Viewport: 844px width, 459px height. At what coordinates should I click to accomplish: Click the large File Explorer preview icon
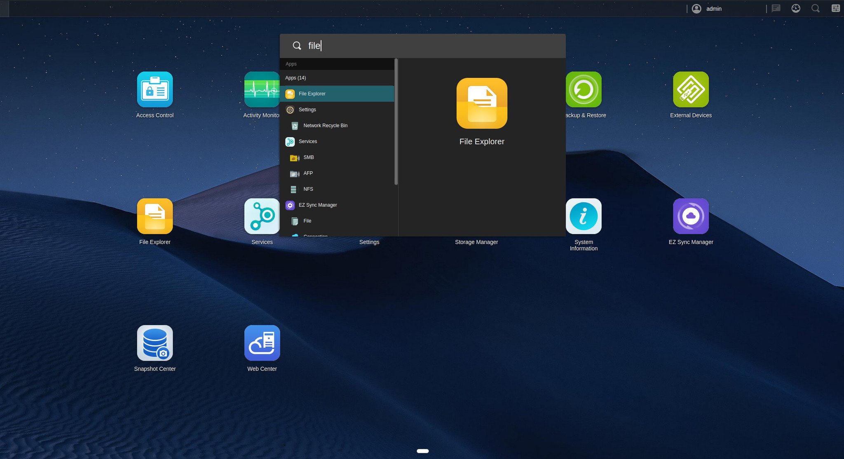[x=482, y=103]
